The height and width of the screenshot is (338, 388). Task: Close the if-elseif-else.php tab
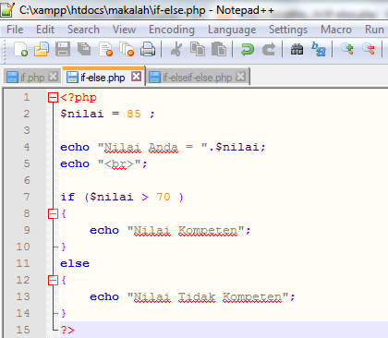pyautogui.click(x=240, y=76)
